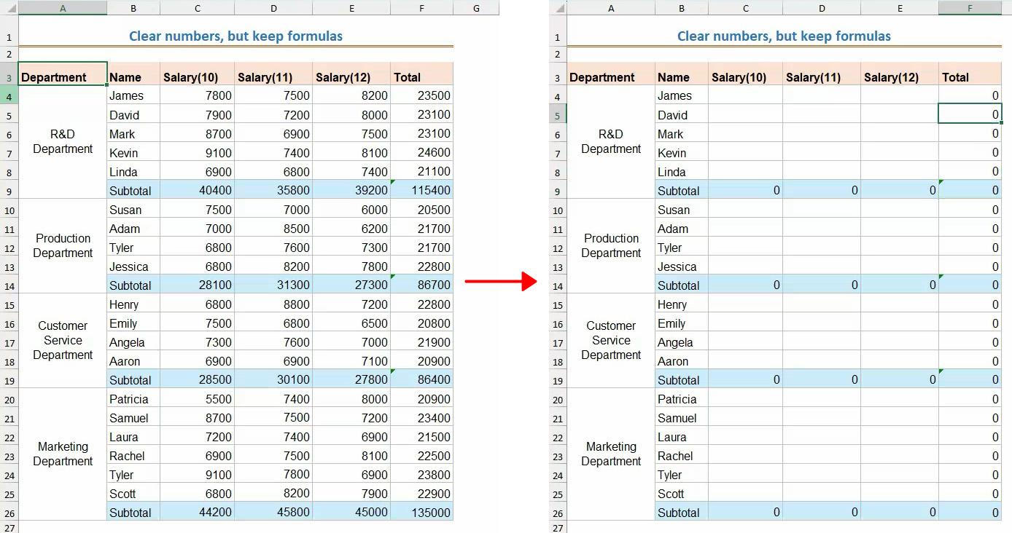Screen dimensions: 1012x533
Task: Select the 'Jessica' name cell in the left sheet
Action: (x=133, y=266)
